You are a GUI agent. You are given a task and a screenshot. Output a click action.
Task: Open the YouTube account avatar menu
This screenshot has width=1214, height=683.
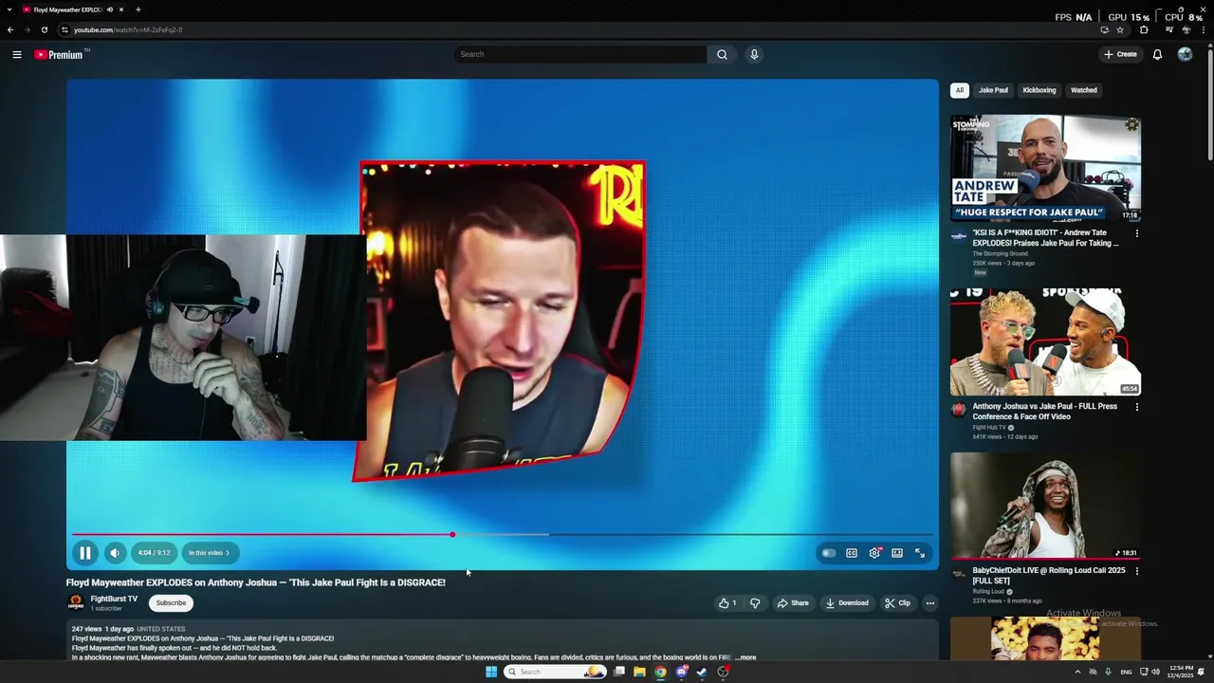1185,54
